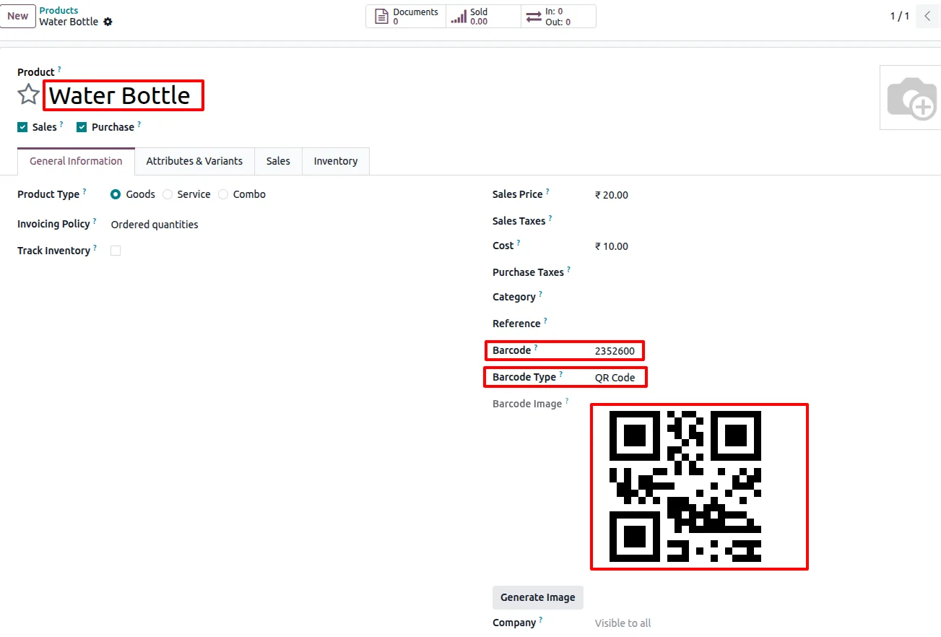Toggle the Purchase checkbox

pos(82,127)
